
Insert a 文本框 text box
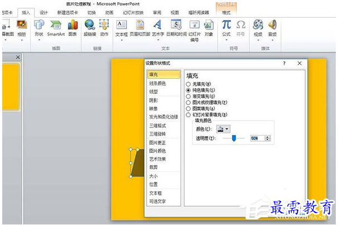tap(121, 28)
